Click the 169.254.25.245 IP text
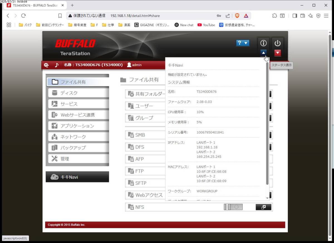Screen dimensions: 334x243 pyautogui.click(x=209, y=157)
